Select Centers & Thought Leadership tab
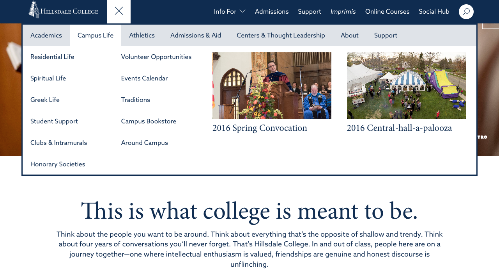Screen dimensions: 499x271 281,36
